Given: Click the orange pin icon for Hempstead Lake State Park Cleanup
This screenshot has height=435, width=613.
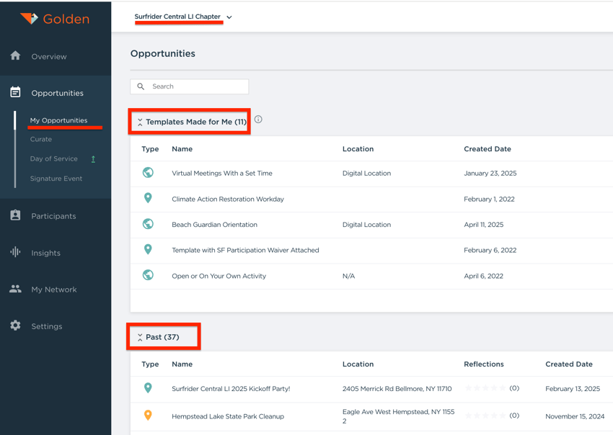Looking at the screenshot, I should [148, 415].
